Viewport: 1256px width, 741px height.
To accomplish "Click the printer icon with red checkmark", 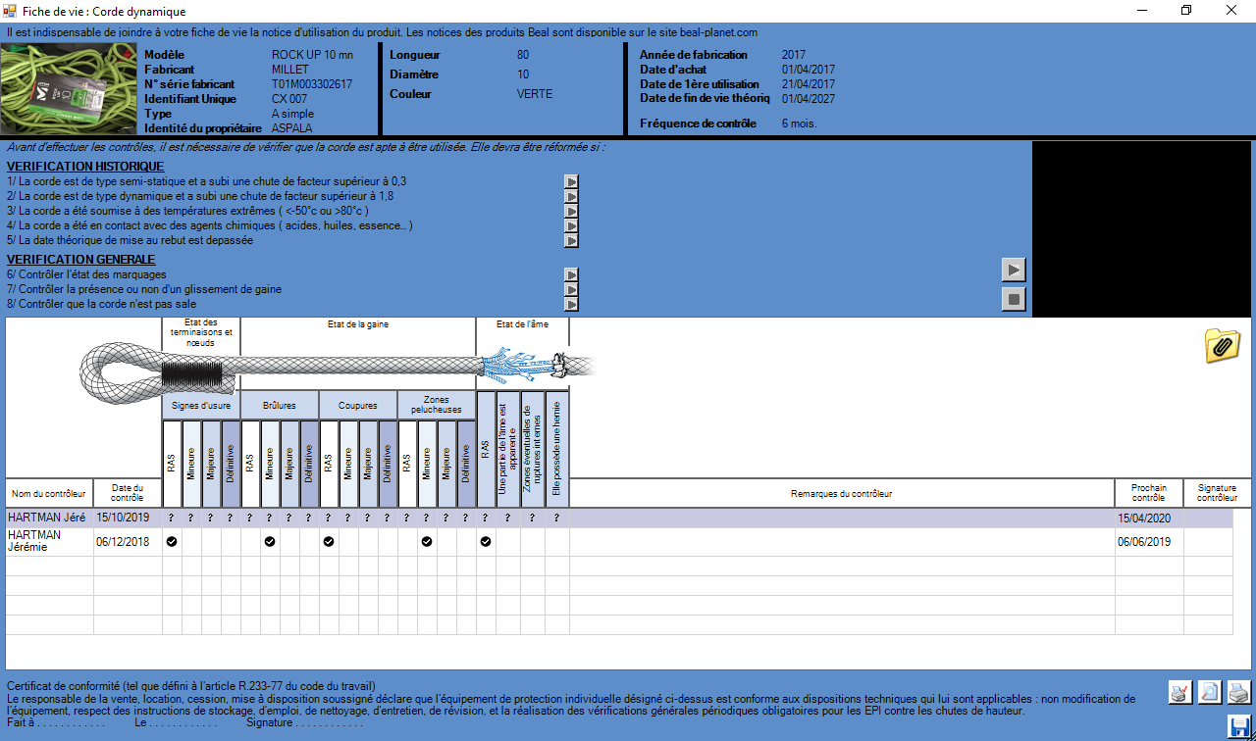I will coord(1180,693).
